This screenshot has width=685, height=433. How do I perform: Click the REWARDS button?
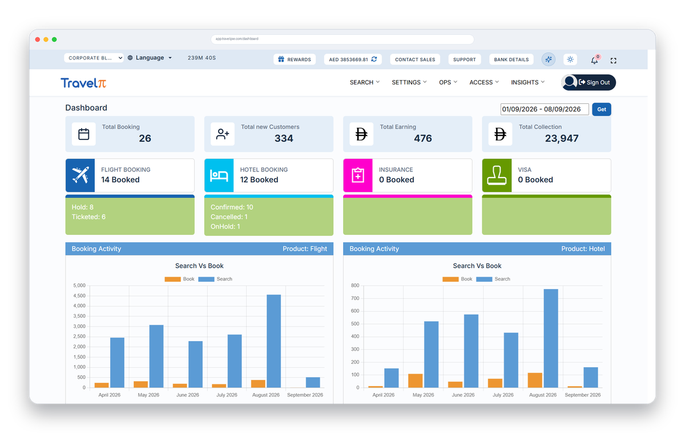point(295,59)
